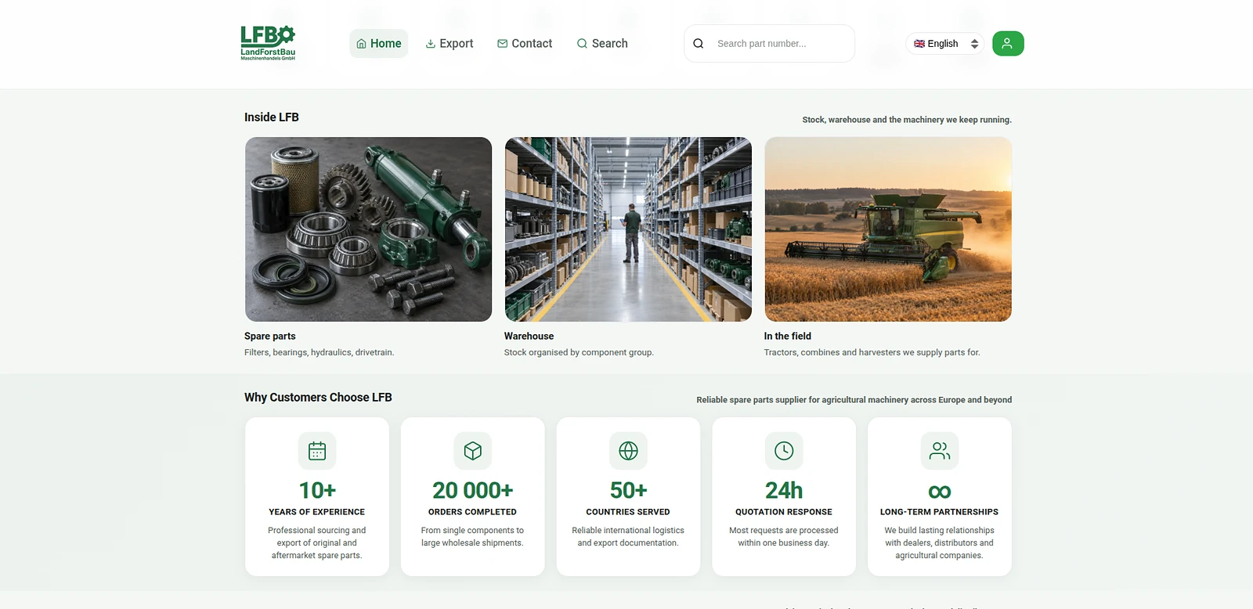Open the combine harvester field photo
The height and width of the screenshot is (609, 1253).
coord(888,229)
